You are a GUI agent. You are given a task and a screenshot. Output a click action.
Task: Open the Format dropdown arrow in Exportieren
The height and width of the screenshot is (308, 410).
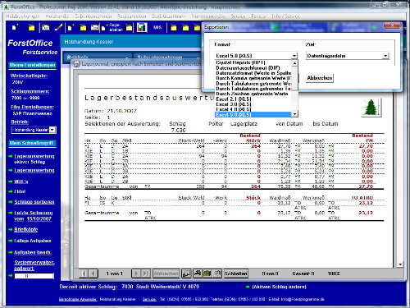[x=294, y=56]
